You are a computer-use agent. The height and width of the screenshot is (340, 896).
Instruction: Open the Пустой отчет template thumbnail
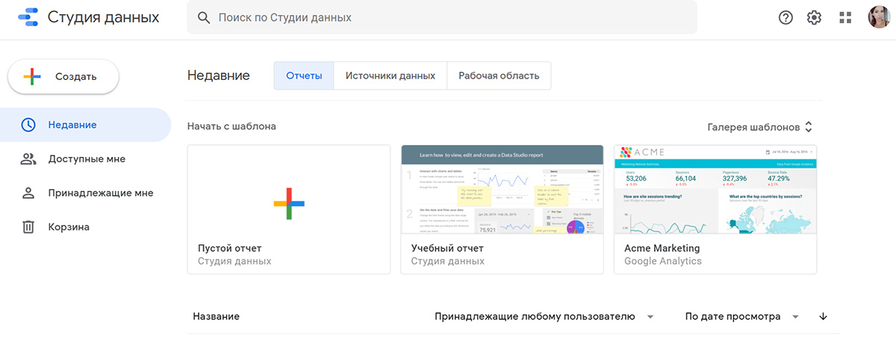[x=289, y=188]
